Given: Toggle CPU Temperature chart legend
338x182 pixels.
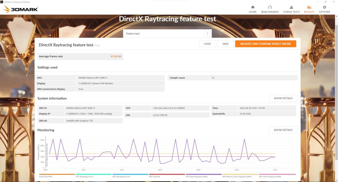Looking at the screenshot, I should point(93,175).
